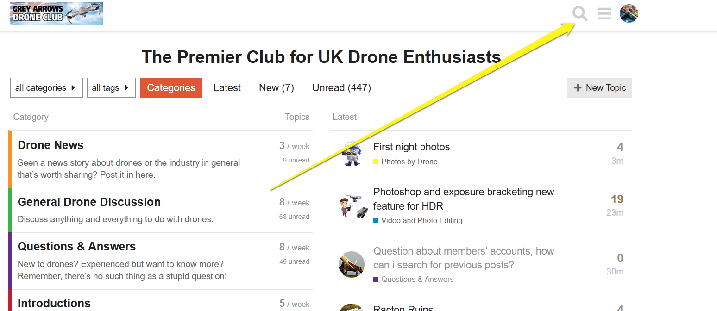Open the hamburger menu icon
The width and height of the screenshot is (717, 311).
click(604, 14)
